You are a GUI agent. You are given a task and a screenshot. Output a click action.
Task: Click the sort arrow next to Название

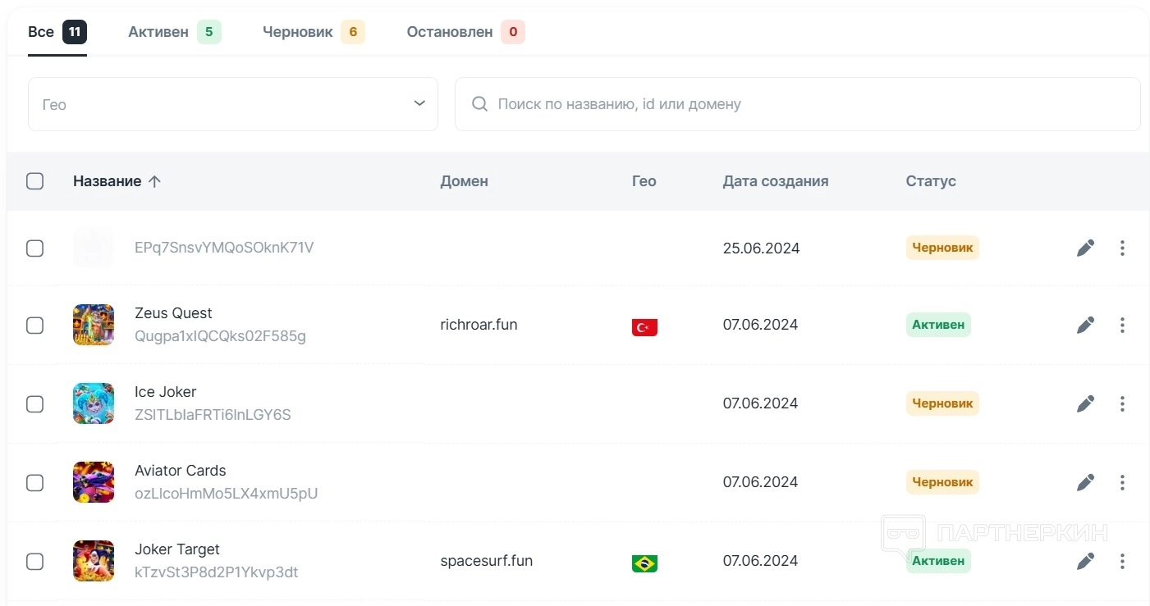(154, 181)
